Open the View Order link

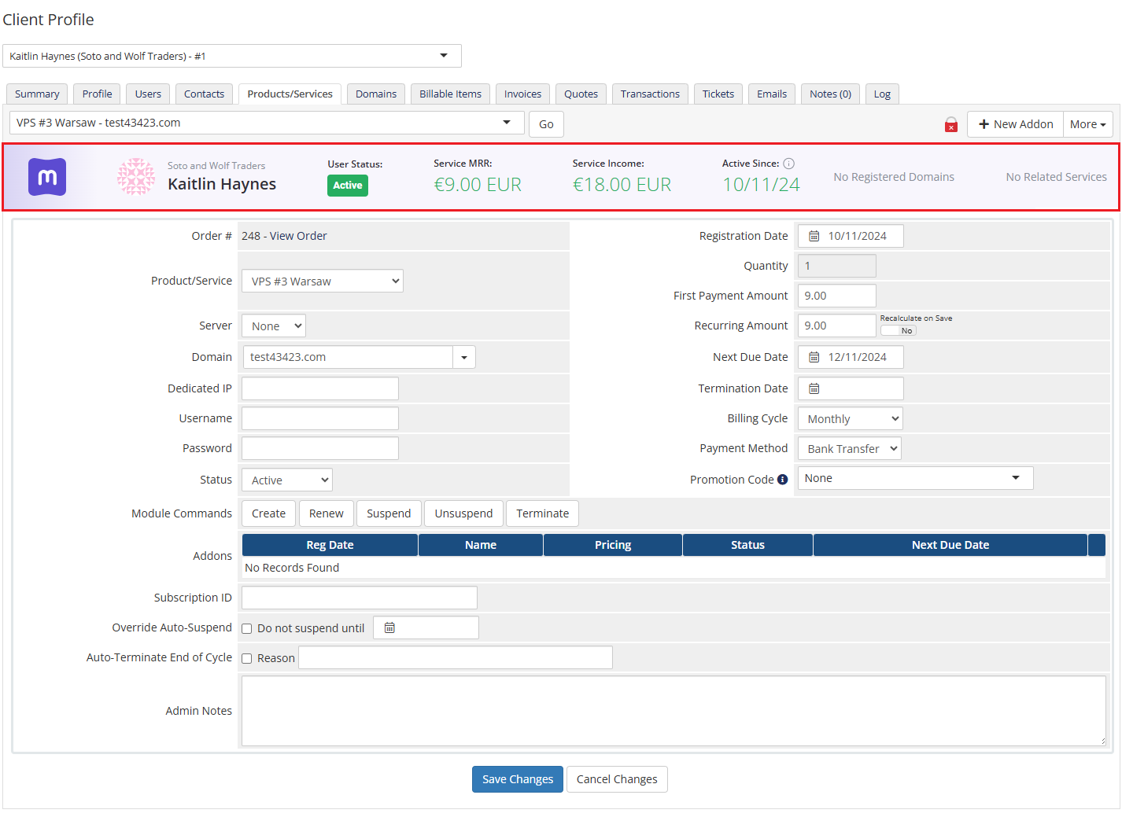[x=298, y=236]
